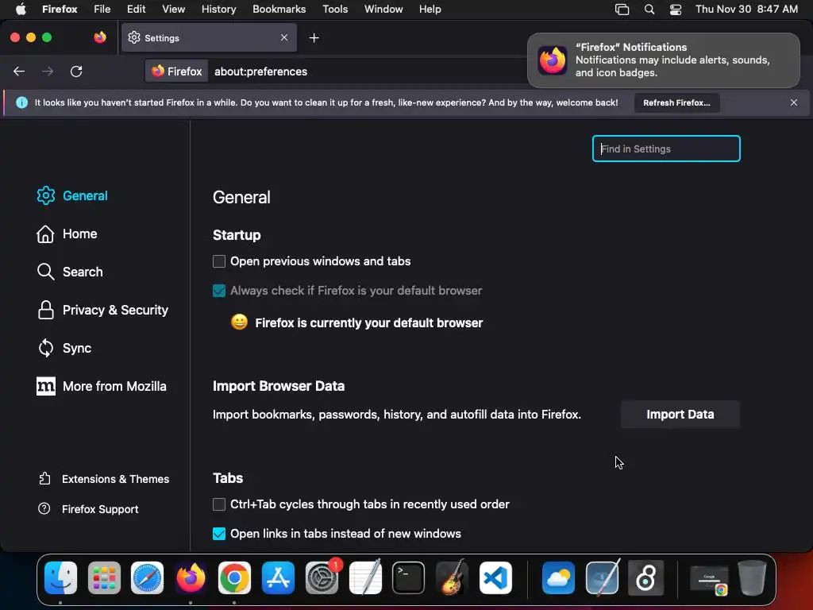Open the Firefox menu in menu bar

[60, 9]
